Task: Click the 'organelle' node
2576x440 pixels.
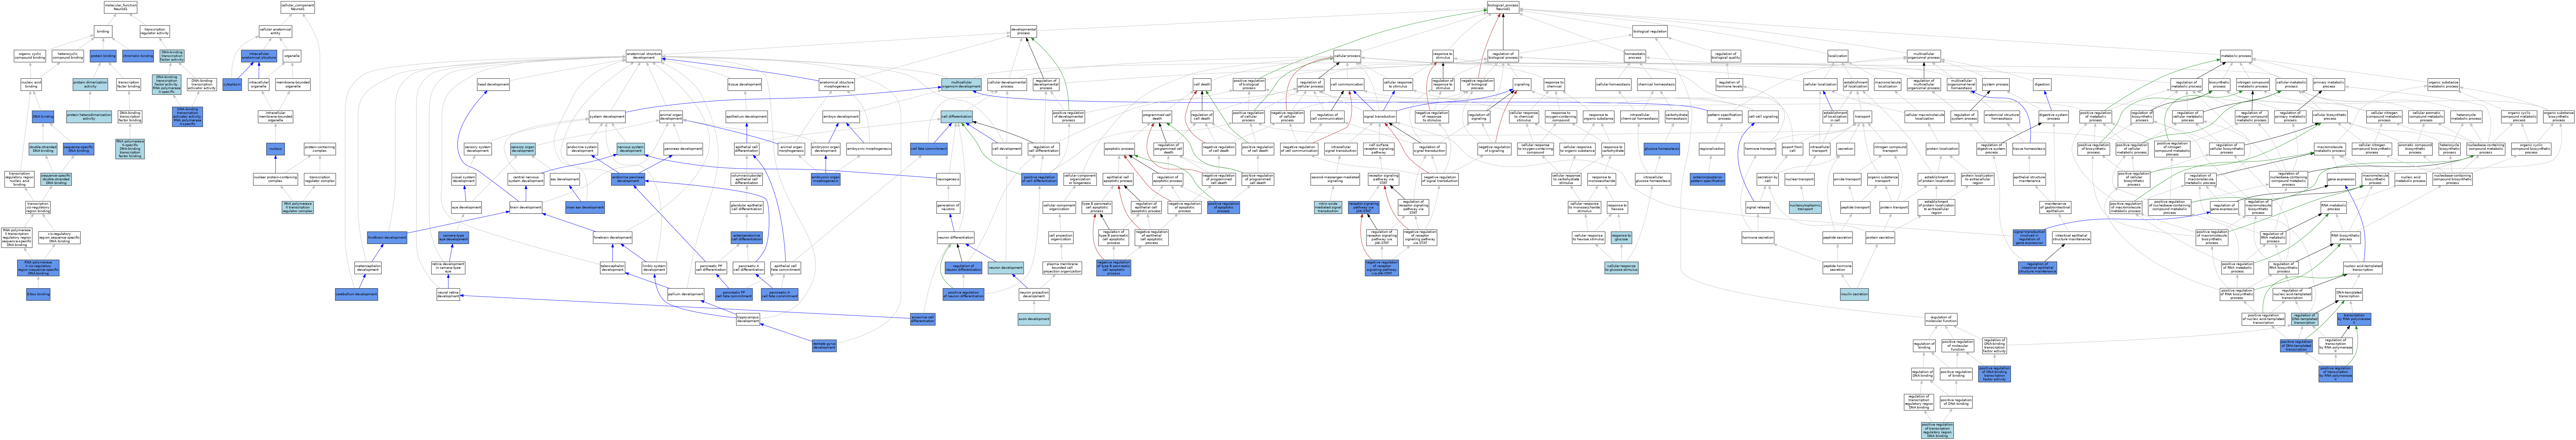Action: pyautogui.click(x=292, y=56)
